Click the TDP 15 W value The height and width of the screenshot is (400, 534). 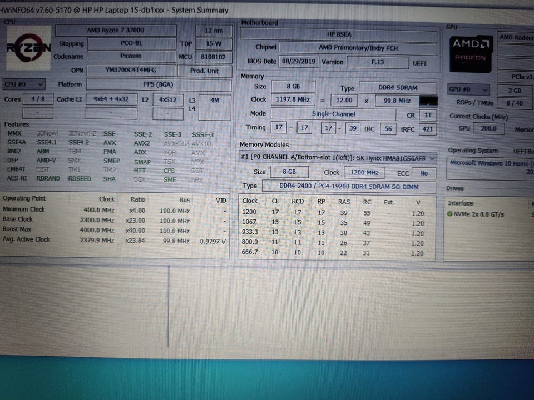point(214,44)
